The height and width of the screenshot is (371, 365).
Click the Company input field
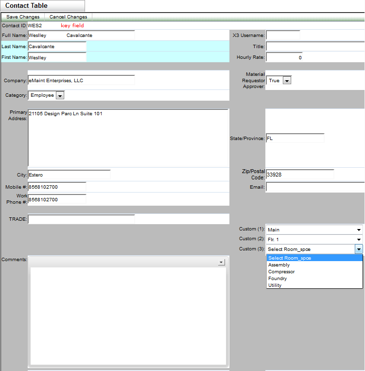(x=81, y=80)
